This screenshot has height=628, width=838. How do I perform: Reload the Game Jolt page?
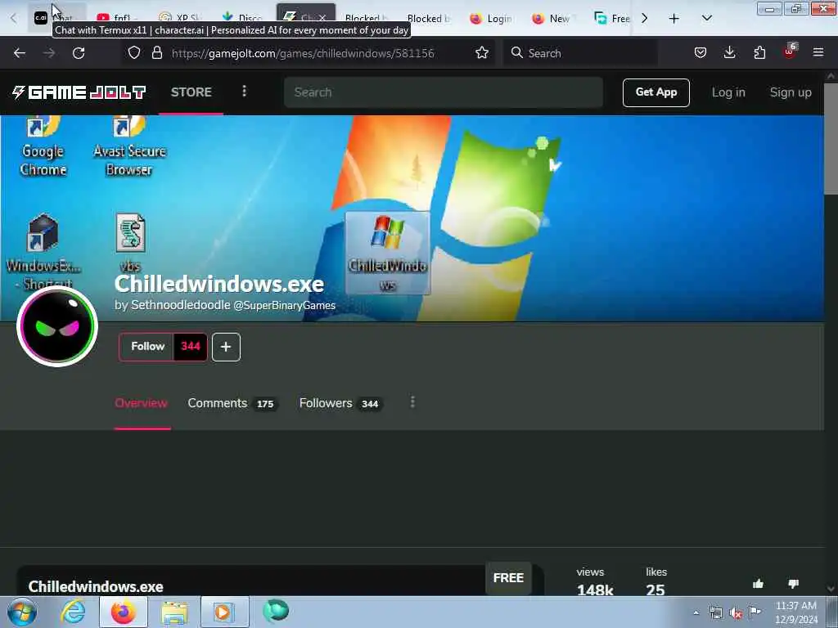coord(79,53)
